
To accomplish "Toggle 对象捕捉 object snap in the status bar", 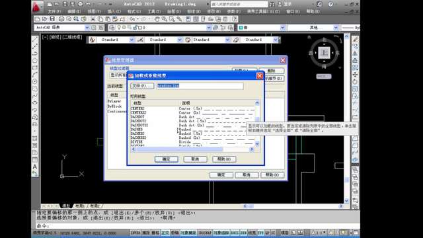I will (x=188, y=233).
